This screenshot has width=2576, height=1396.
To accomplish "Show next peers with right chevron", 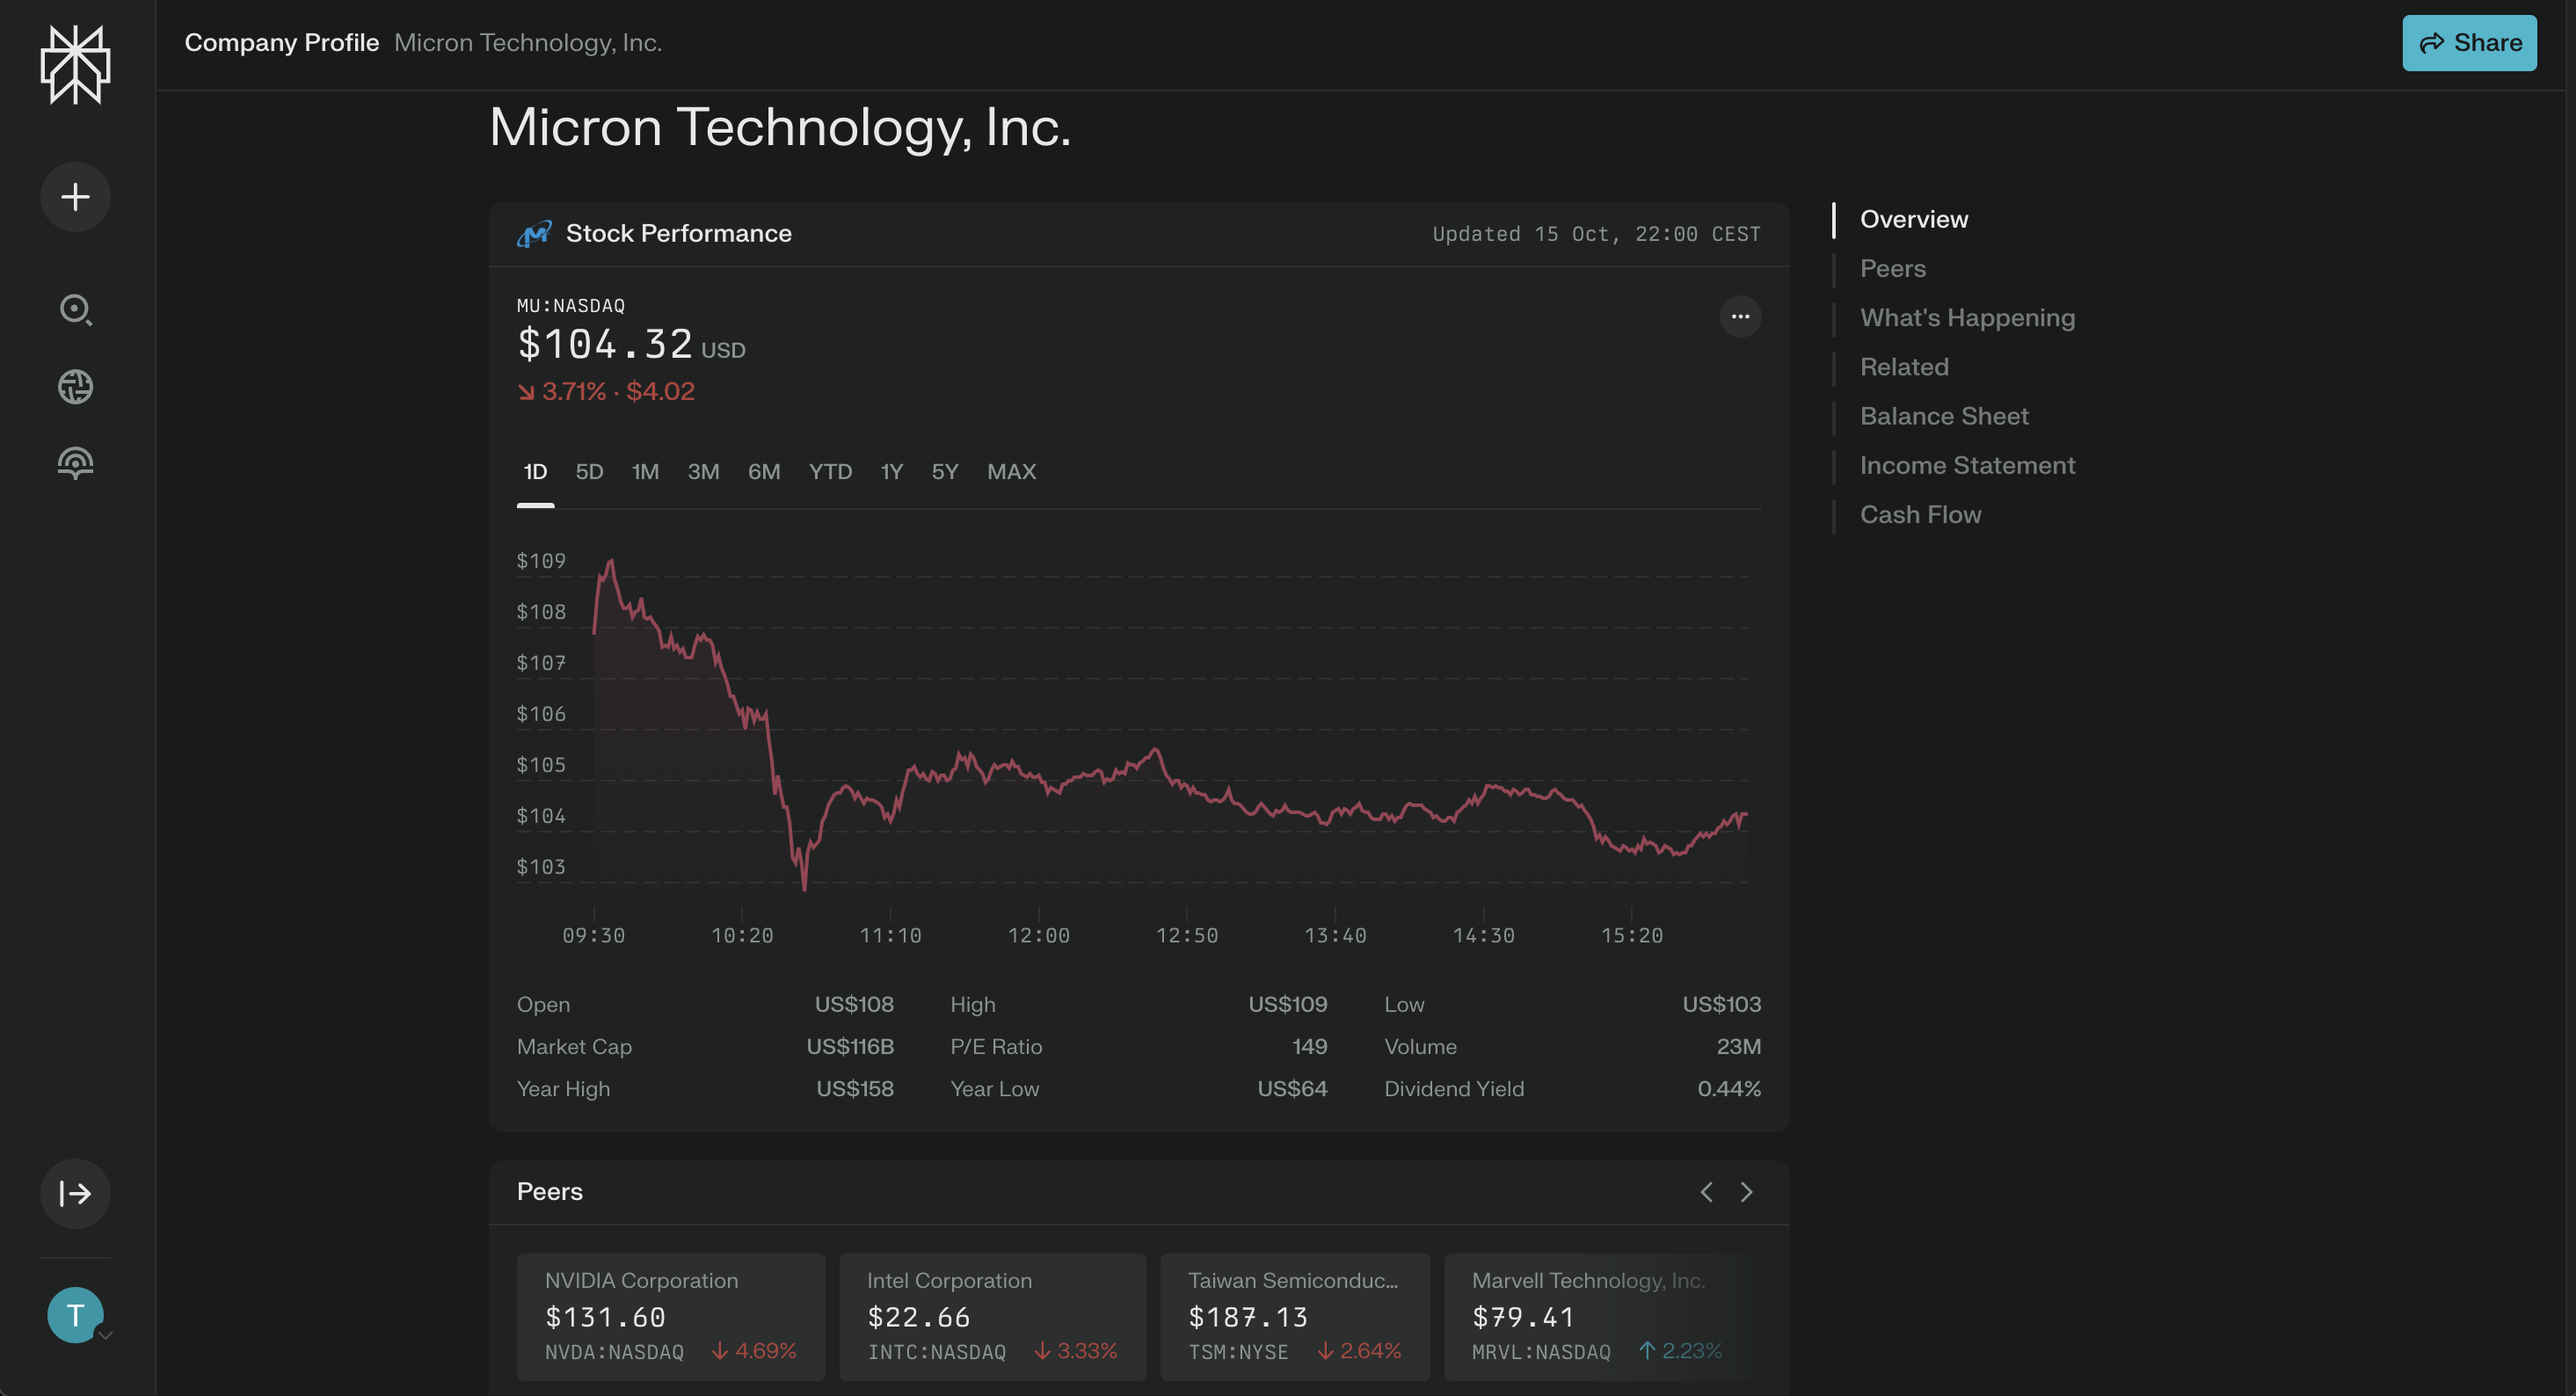I will [x=1746, y=1192].
